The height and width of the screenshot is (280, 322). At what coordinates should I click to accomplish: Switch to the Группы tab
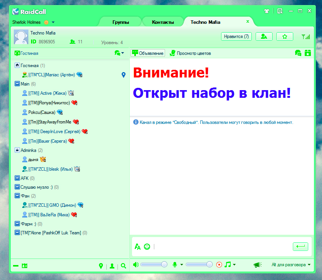121,22
